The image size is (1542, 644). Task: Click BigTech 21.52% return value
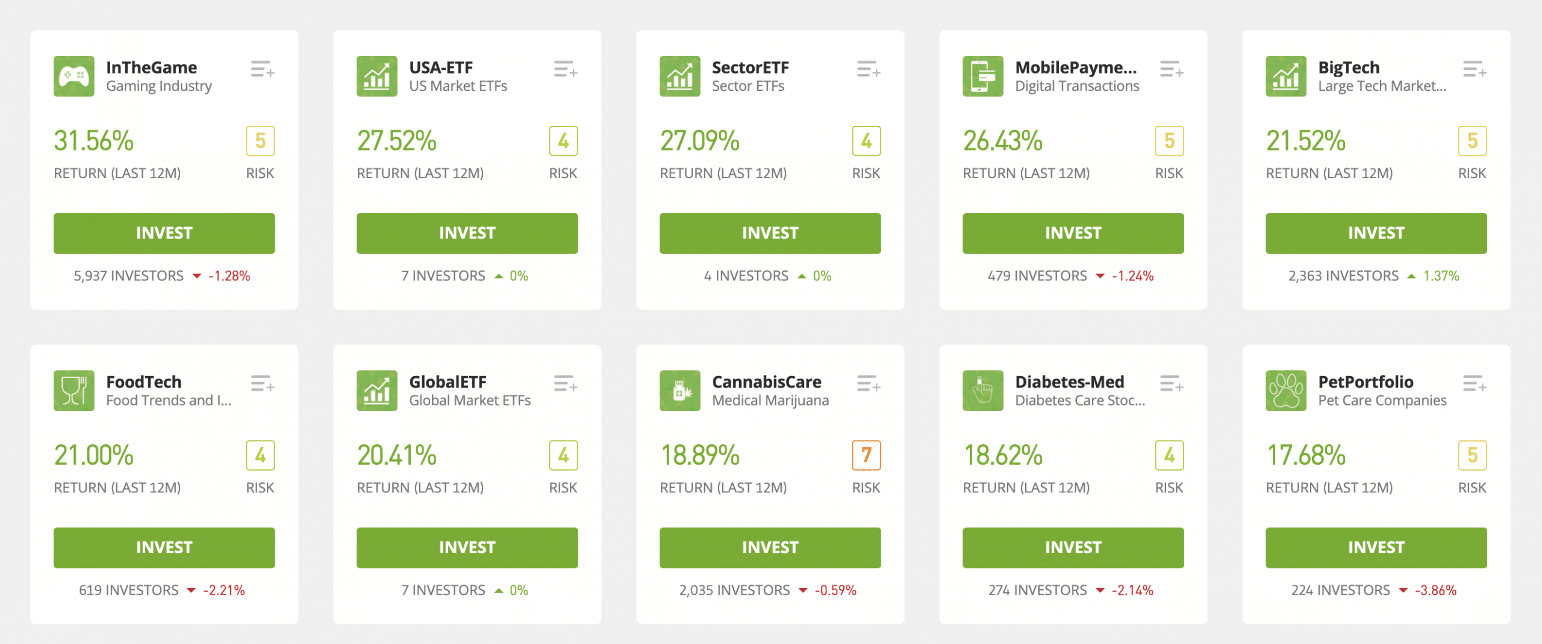tap(1305, 141)
